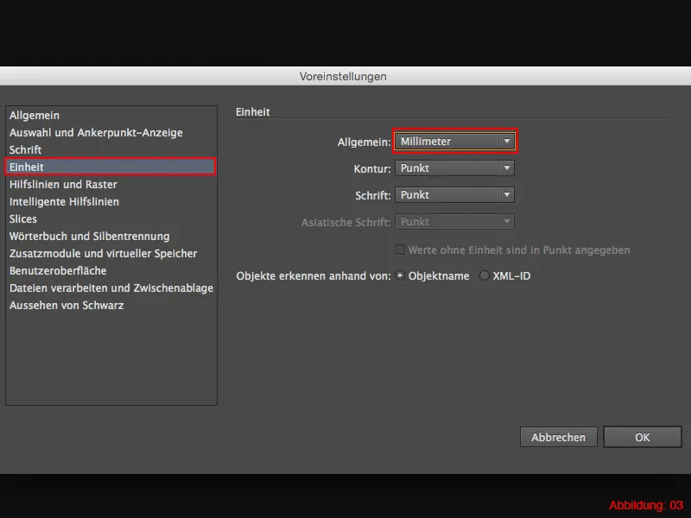Image resolution: width=691 pixels, height=518 pixels.
Task: Toggle Werte ohne Einheit sind in Punkt checkbox
Action: point(400,250)
